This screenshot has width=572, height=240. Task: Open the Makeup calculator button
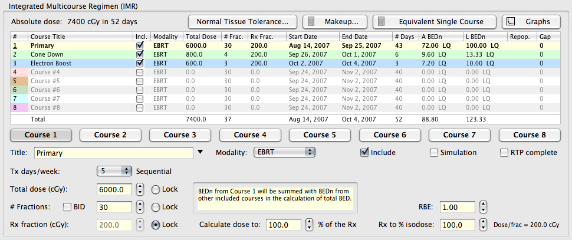tap(334, 22)
